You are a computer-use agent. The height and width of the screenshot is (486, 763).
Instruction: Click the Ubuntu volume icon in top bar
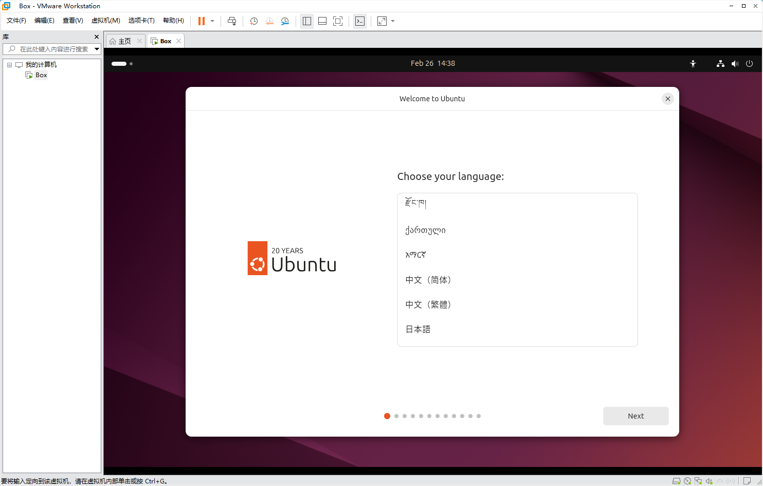[735, 64]
